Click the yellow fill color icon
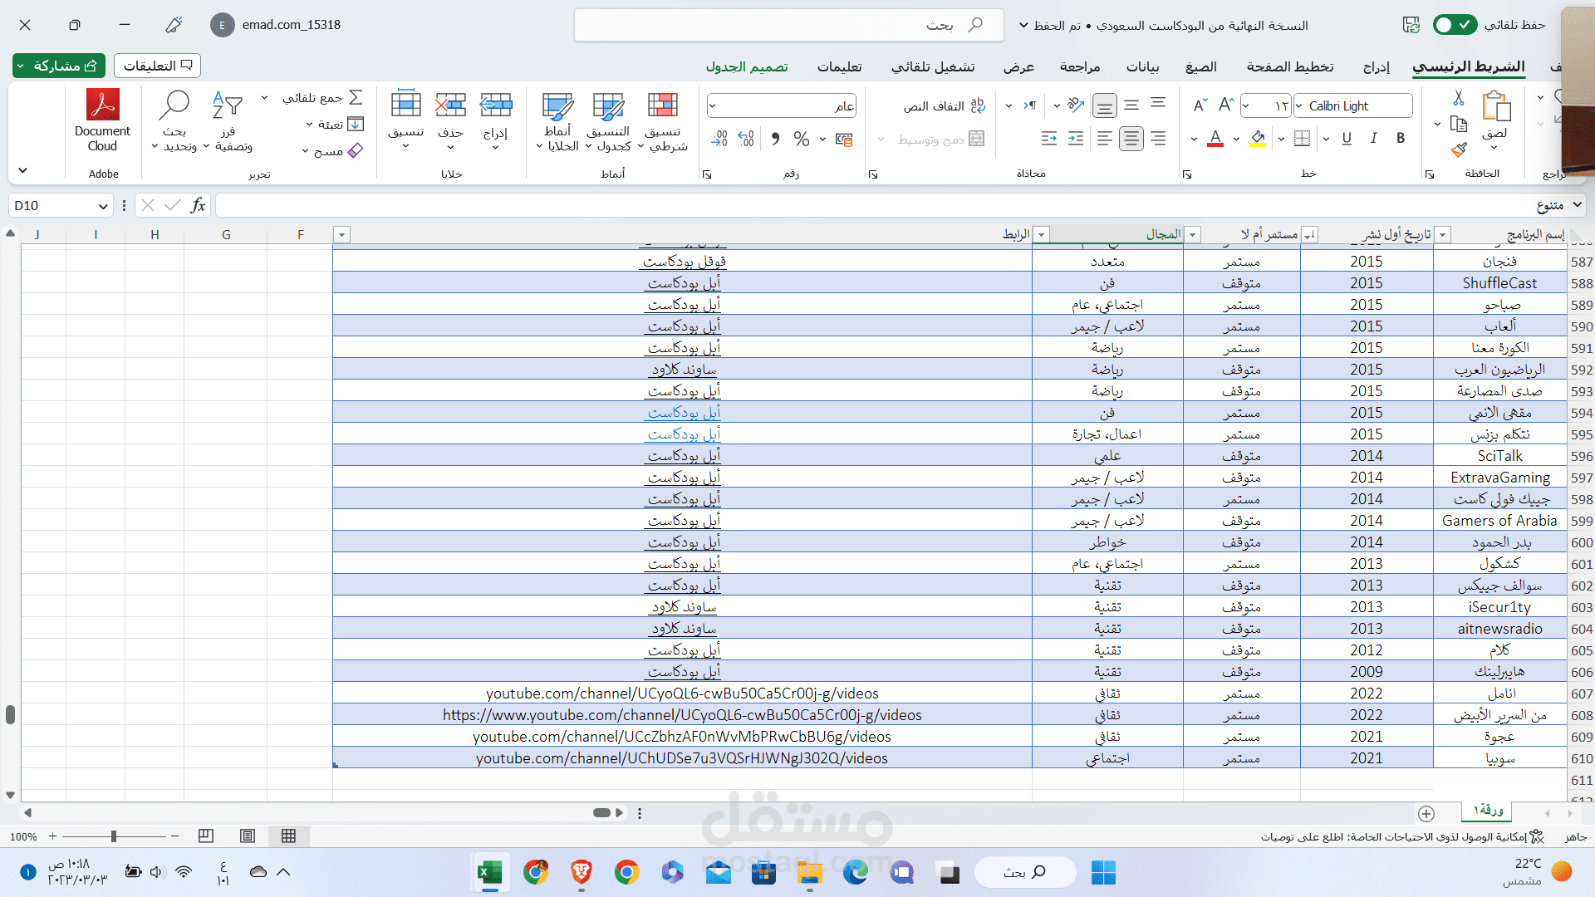Screen dimensions: 1595x897 pyautogui.click(x=1257, y=139)
